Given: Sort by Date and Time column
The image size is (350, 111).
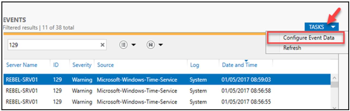Looking at the screenshot, I should click(239, 65).
